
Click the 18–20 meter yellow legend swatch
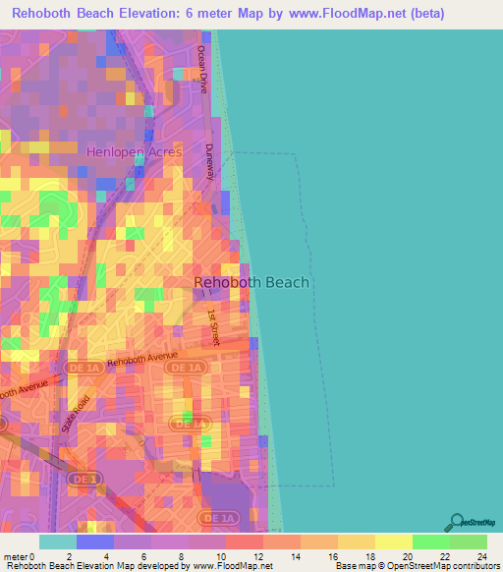(394, 543)
